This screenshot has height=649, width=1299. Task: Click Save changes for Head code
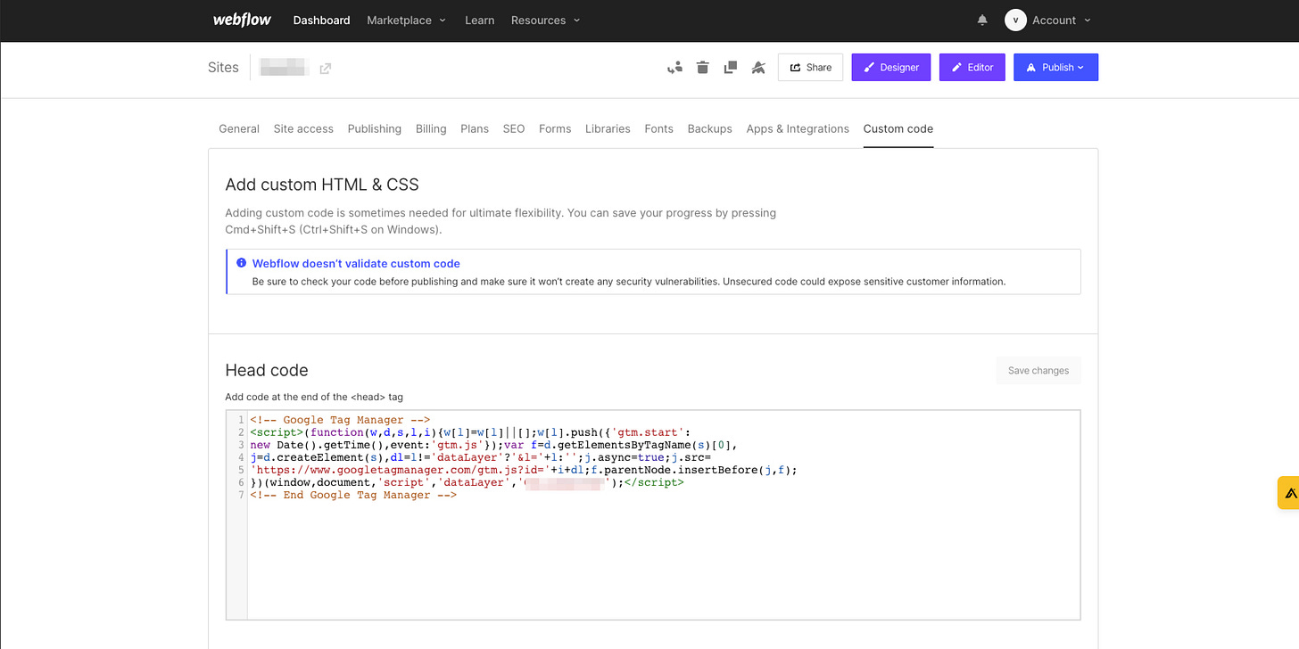pyautogui.click(x=1038, y=370)
